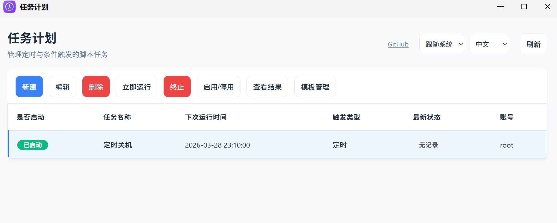Click the 已启动 status badge

click(33, 145)
